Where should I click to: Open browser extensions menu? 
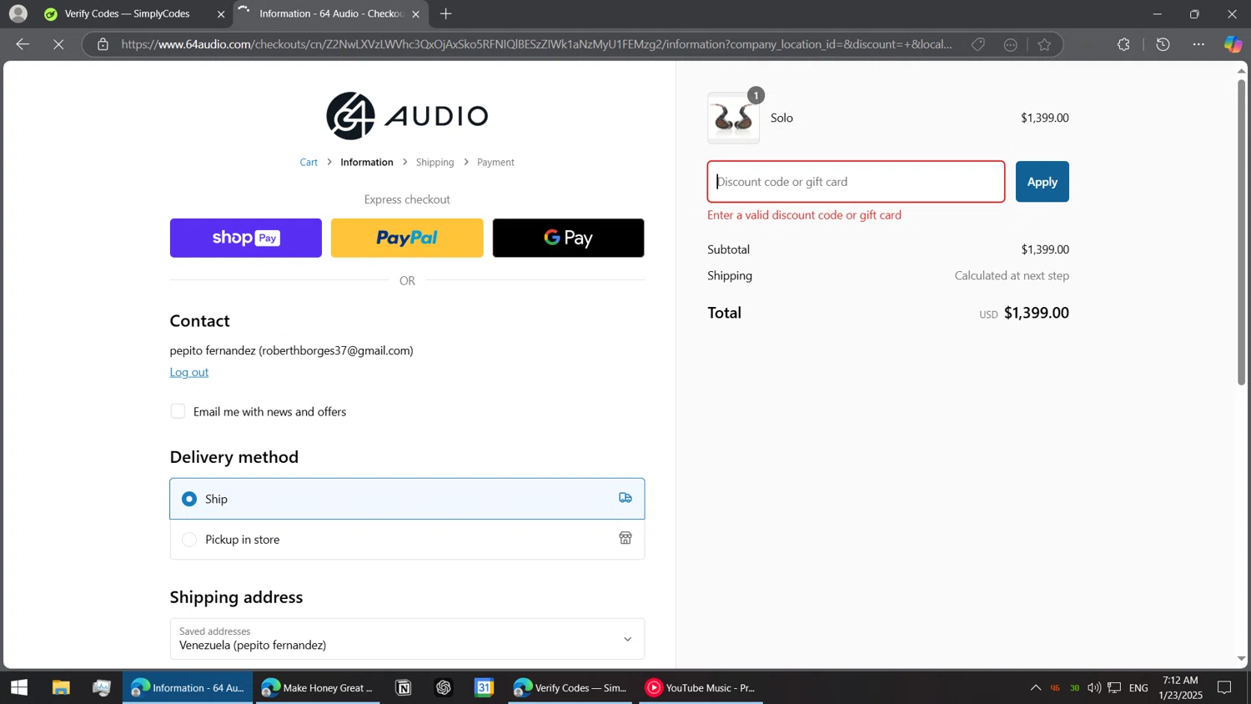[x=1123, y=44]
